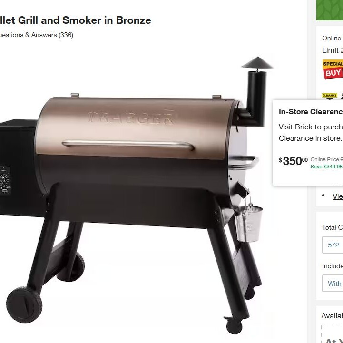Screen dimensions: 343x343
Task: Click the green banner in top corner
Action: click(330, 10)
